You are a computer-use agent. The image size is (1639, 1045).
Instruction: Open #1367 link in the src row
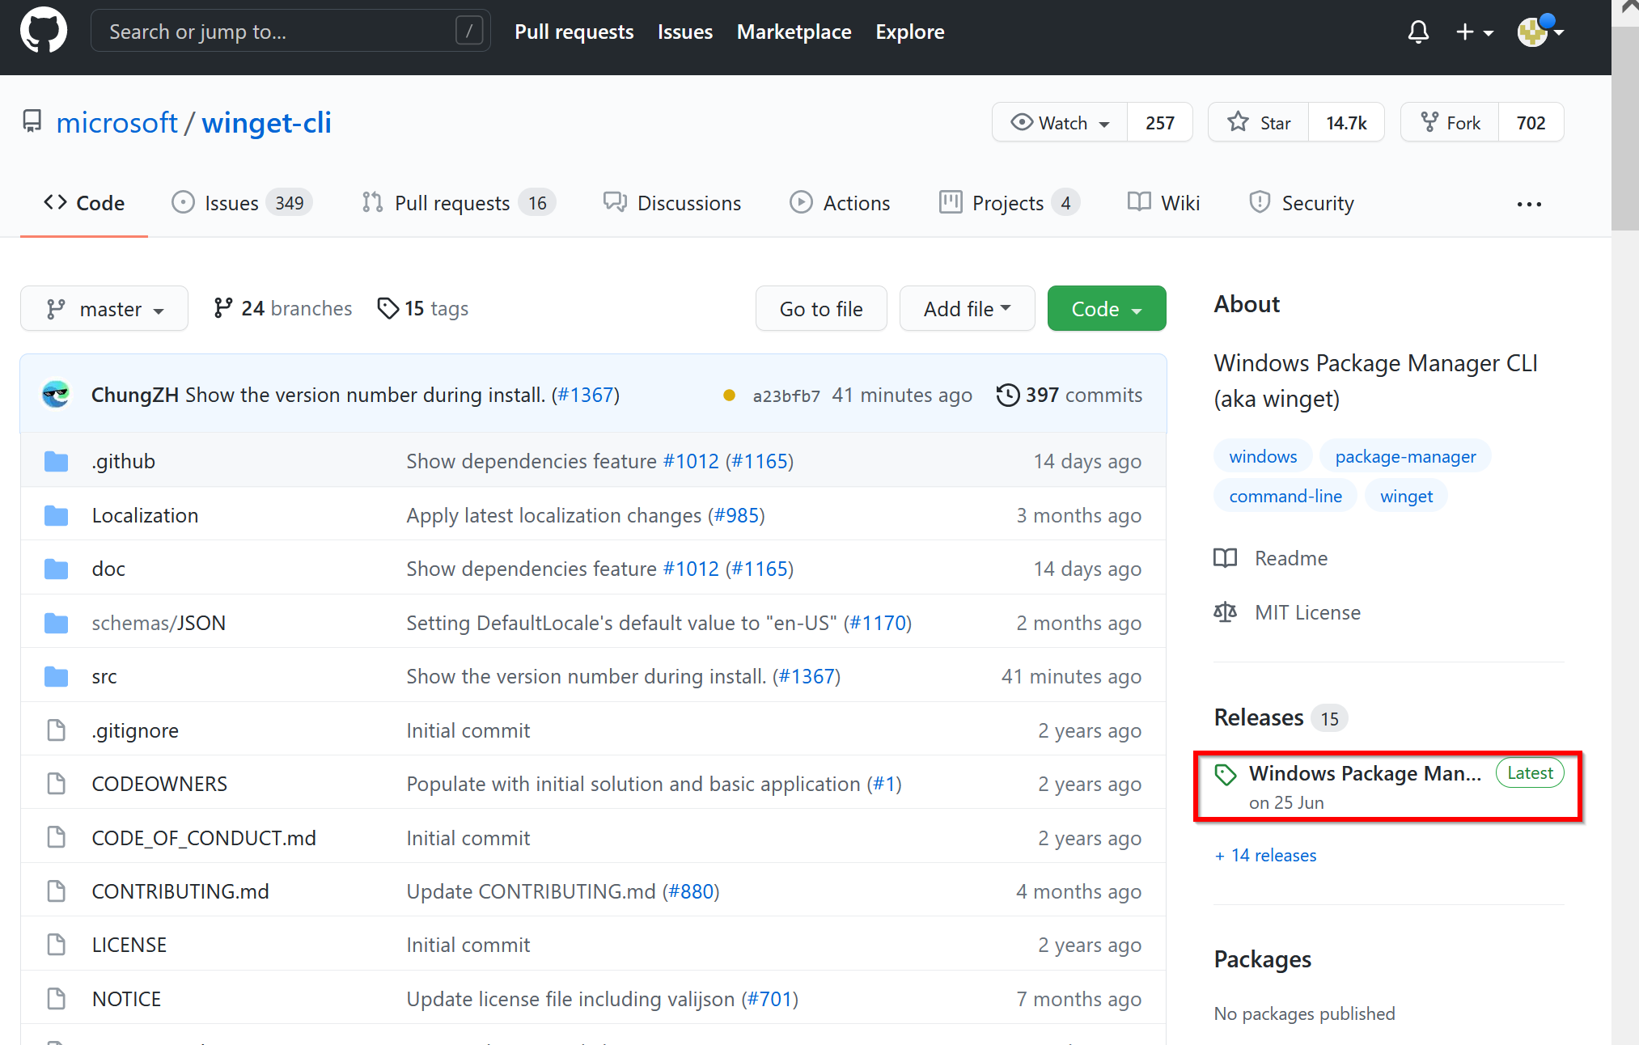(807, 676)
